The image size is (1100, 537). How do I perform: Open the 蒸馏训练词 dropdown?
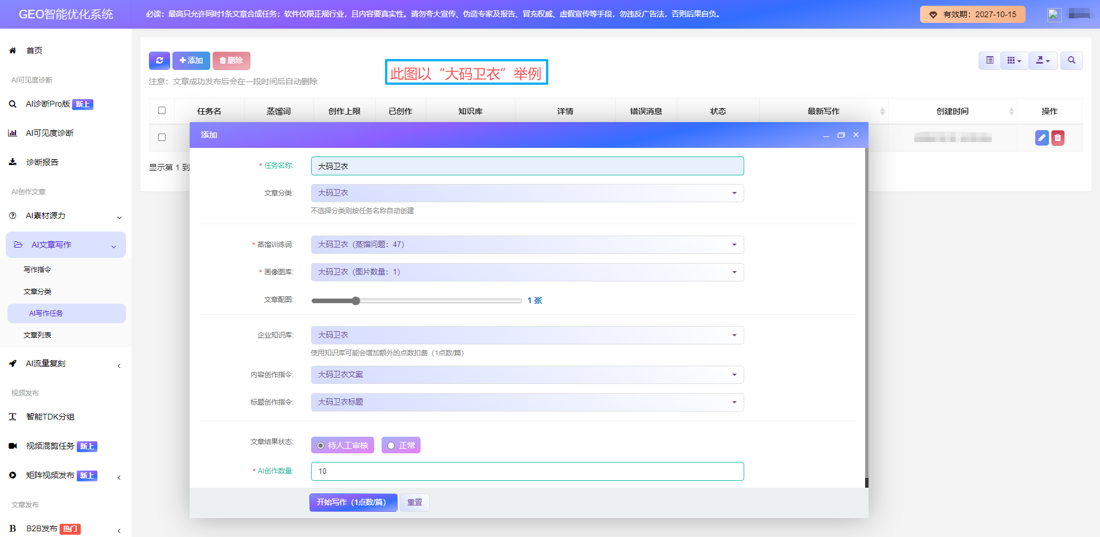point(527,245)
